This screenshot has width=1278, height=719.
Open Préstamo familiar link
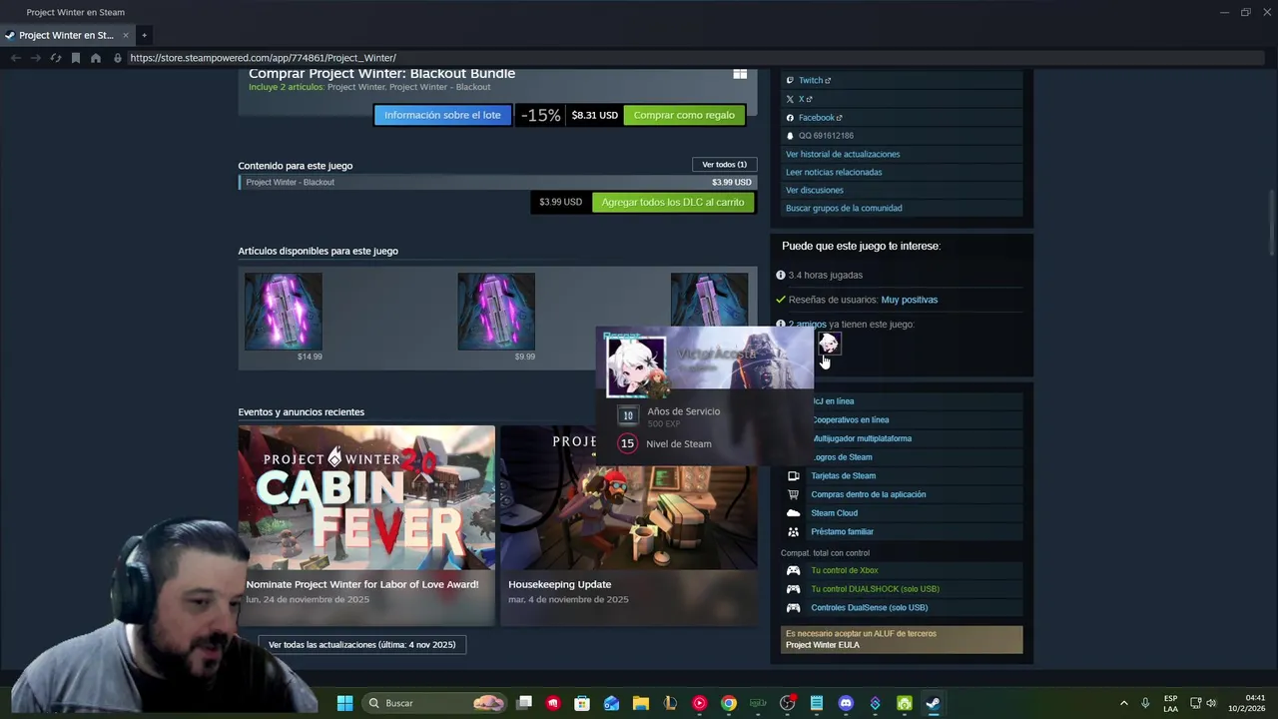click(x=842, y=532)
